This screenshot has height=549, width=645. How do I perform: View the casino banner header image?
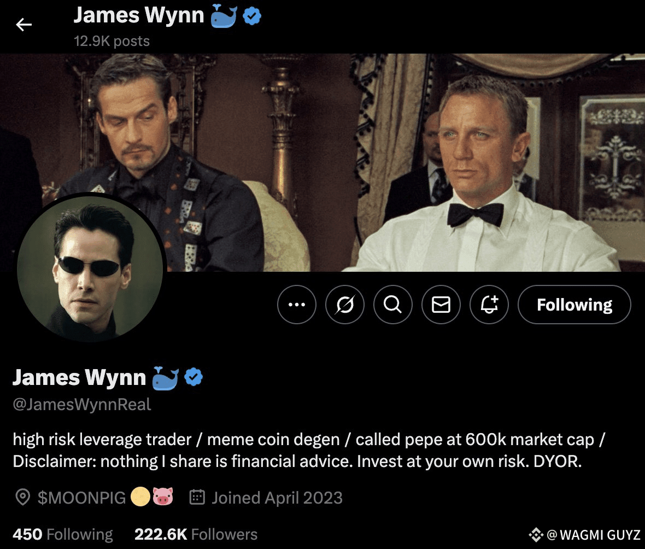point(322,162)
